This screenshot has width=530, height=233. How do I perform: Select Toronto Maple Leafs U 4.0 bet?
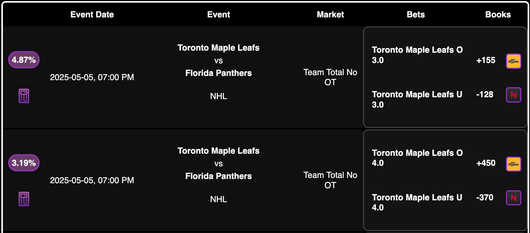click(417, 202)
